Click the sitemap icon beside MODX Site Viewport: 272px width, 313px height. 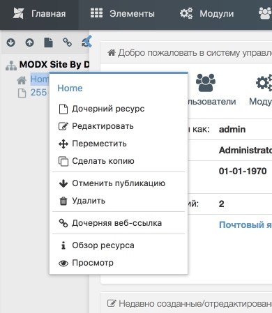pos(11,66)
